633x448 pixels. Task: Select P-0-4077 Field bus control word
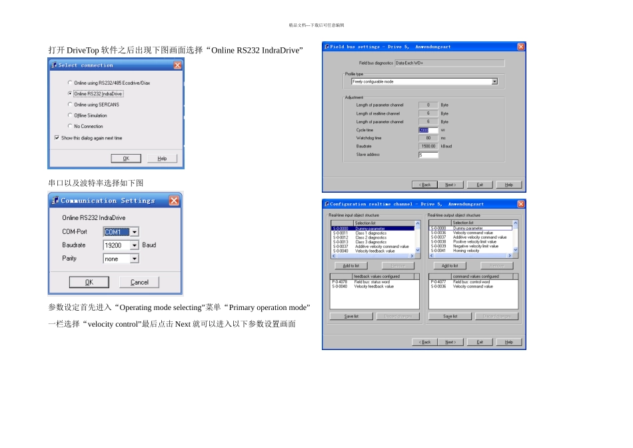473,282
